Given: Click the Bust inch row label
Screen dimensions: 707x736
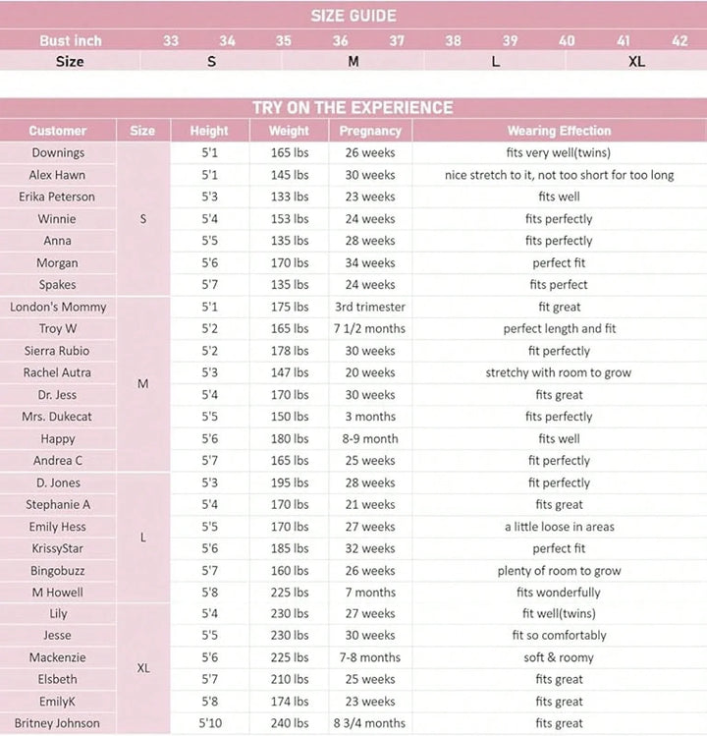Looking at the screenshot, I should [70, 40].
